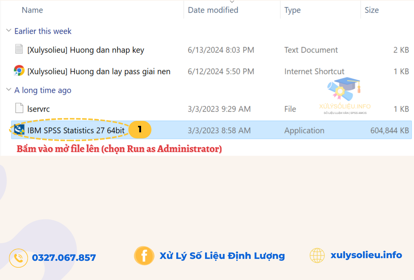The height and width of the screenshot is (280, 414).
Task: Click the date 3/3/2023 9:29 AM cell
Action: click(219, 109)
